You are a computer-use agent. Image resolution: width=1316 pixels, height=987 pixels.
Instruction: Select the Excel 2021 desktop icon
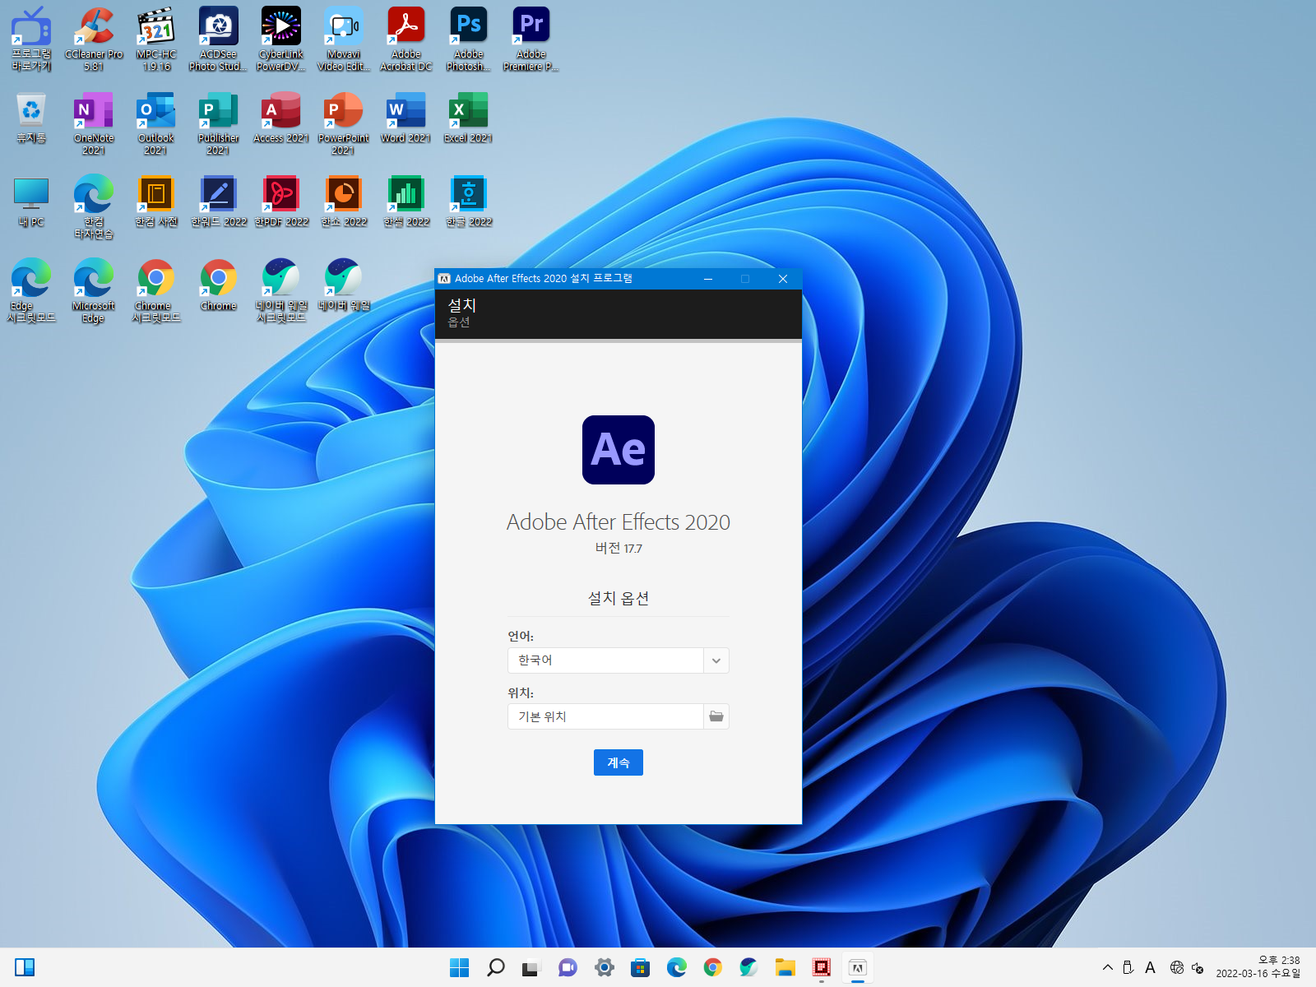pyautogui.click(x=469, y=118)
